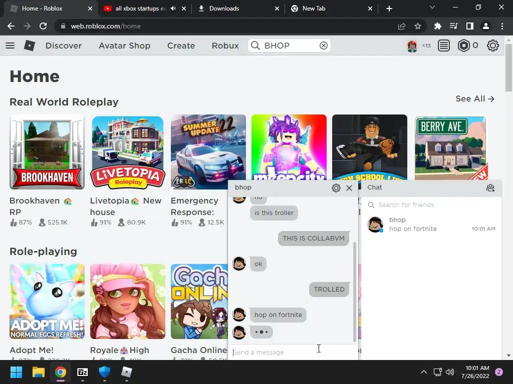Click Adopt Me! title link
The image size is (513, 384).
(32, 350)
